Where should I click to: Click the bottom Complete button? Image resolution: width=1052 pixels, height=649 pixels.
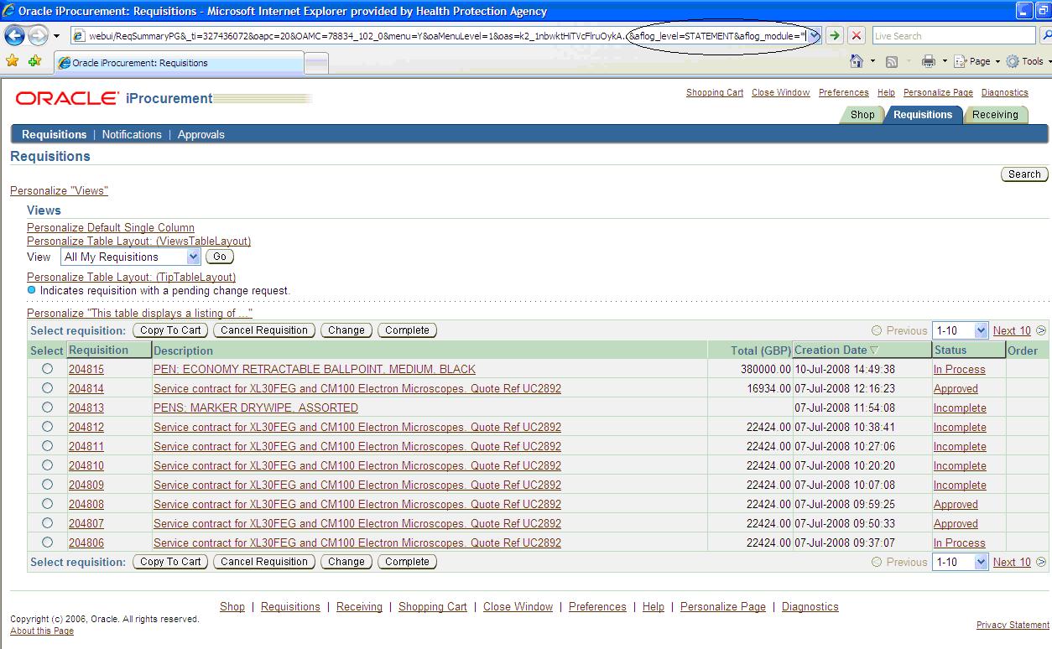(407, 562)
